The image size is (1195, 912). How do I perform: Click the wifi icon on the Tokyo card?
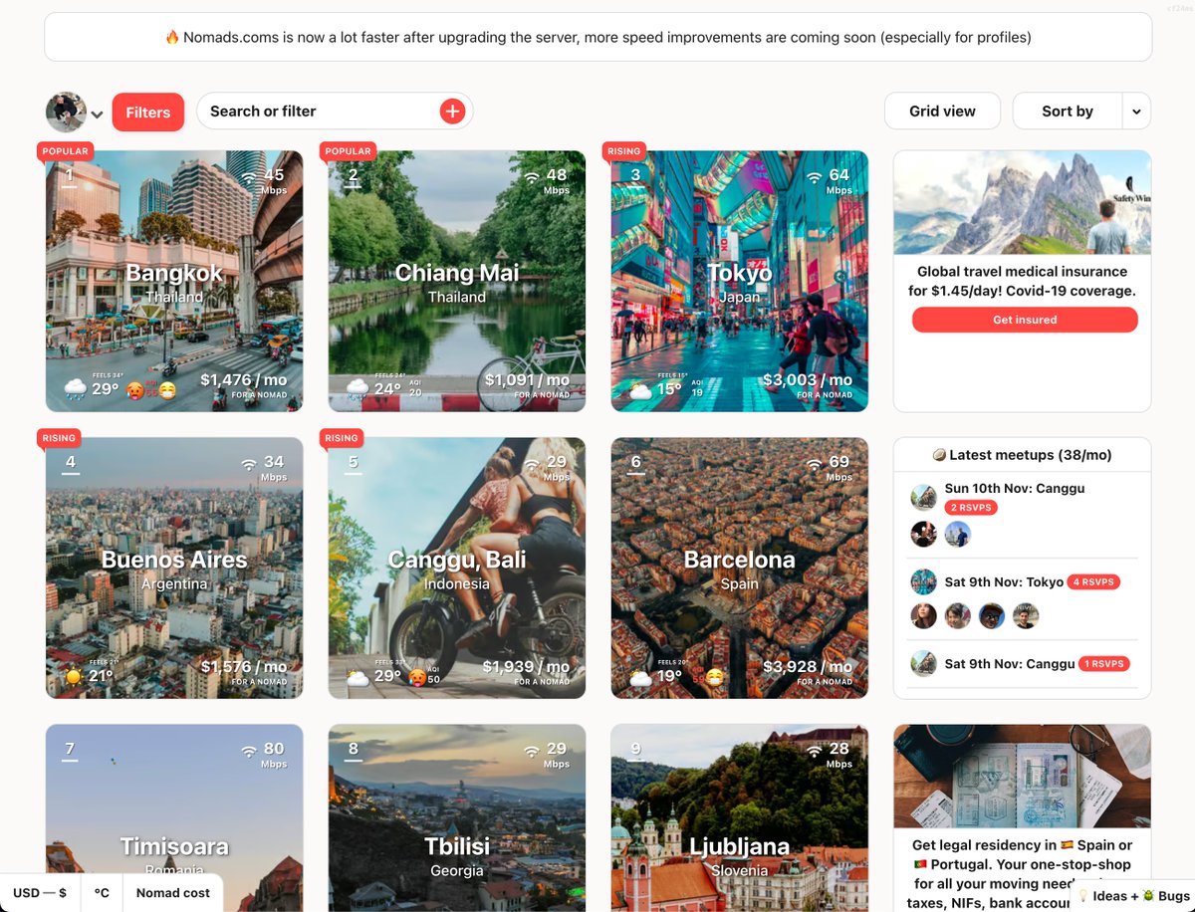click(815, 178)
